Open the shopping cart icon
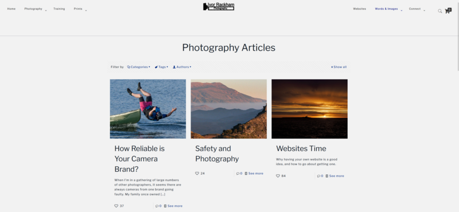The image size is (459, 212). pos(448,11)
